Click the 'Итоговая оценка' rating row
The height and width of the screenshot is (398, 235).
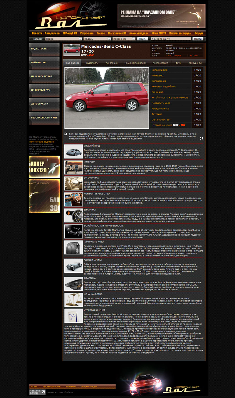click(177, 125)
